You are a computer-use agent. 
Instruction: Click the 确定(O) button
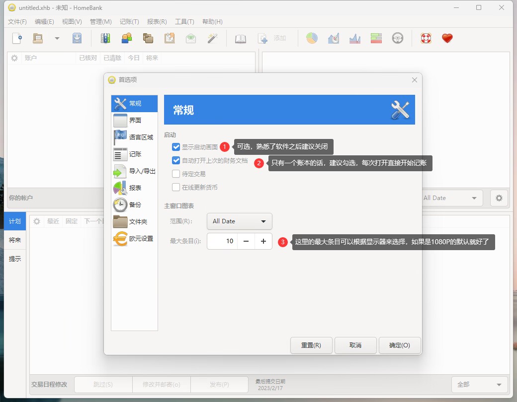coord(400,345)
